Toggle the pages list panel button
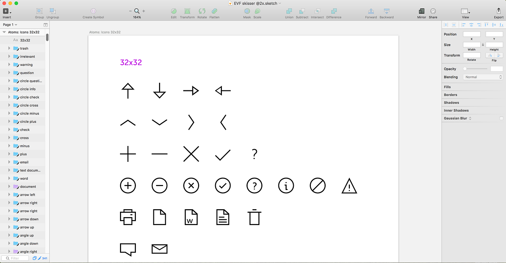506x263 pixels. [x=46, y=25]
